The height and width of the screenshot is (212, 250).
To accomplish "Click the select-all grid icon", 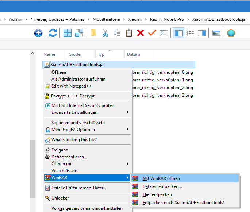I will tap(68, 33).
